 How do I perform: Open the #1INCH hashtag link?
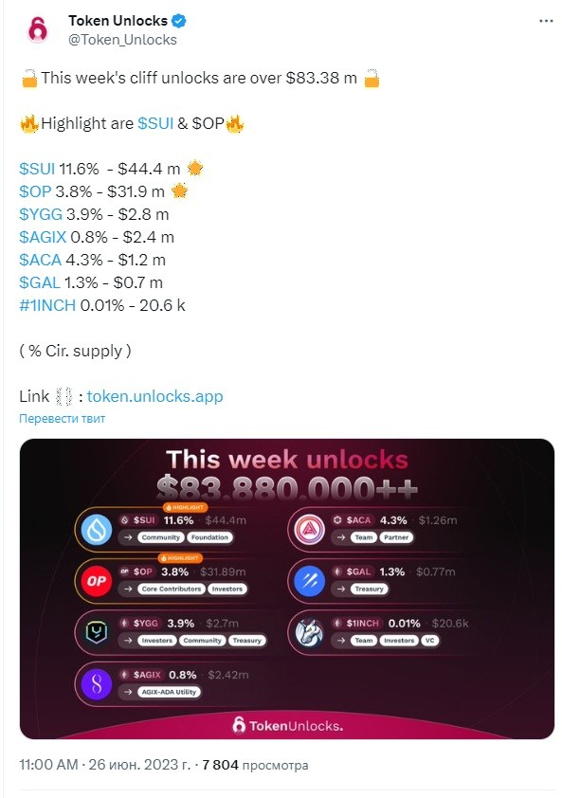(x=47, y=305)
